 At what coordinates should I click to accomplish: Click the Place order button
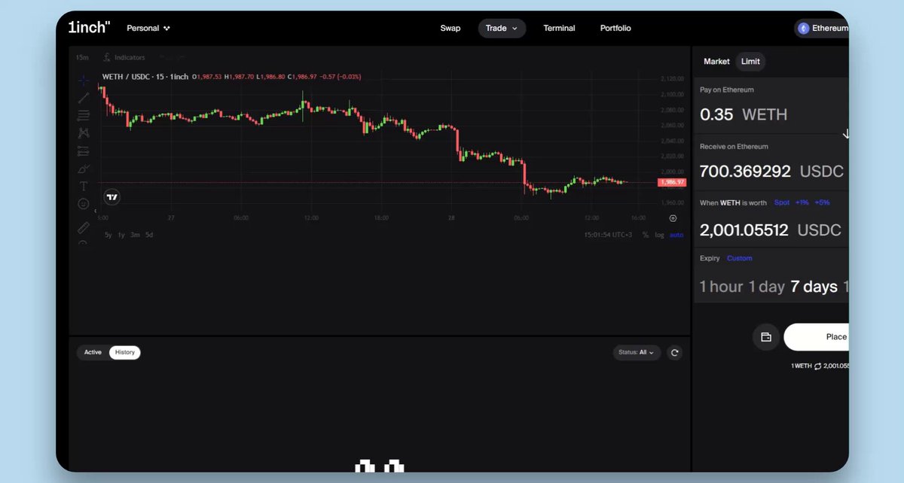817,337
